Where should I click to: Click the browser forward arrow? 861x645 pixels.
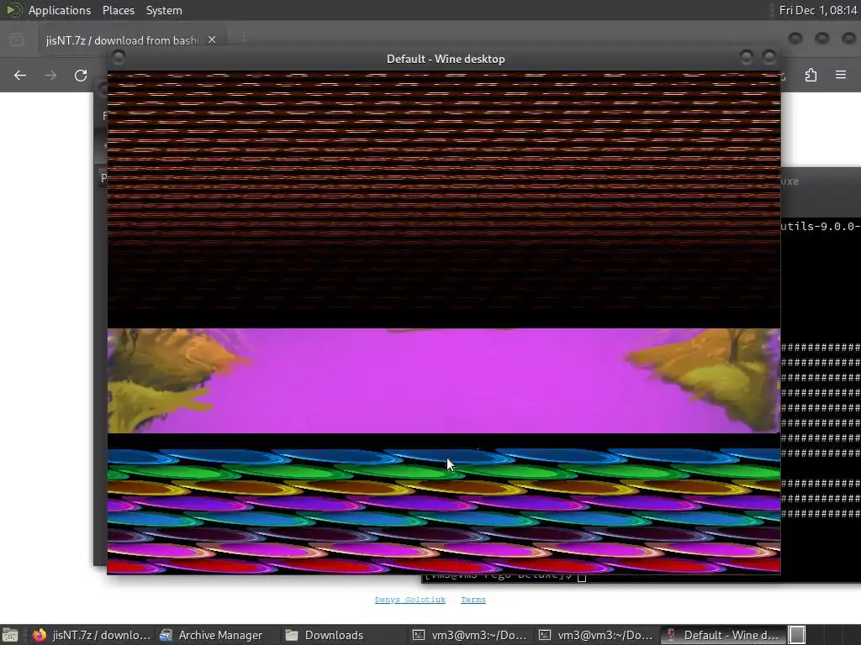50,75
